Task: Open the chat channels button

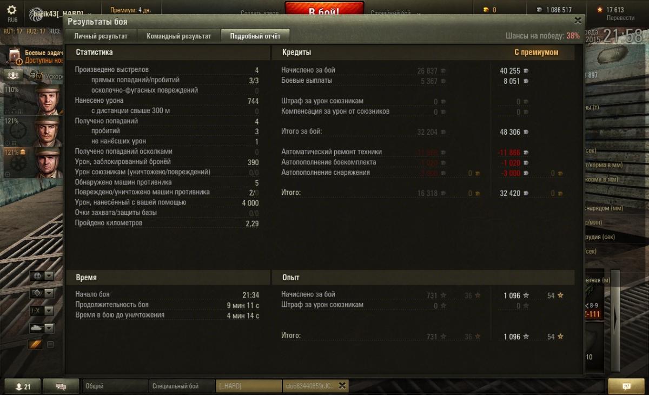Action: [61, 386]
